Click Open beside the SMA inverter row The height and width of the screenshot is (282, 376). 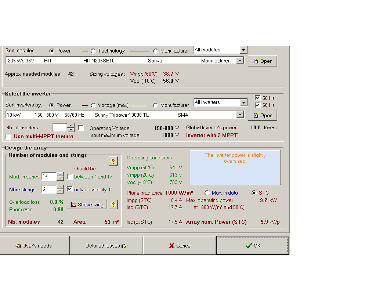pyautogui.click(x=263, y=115)
